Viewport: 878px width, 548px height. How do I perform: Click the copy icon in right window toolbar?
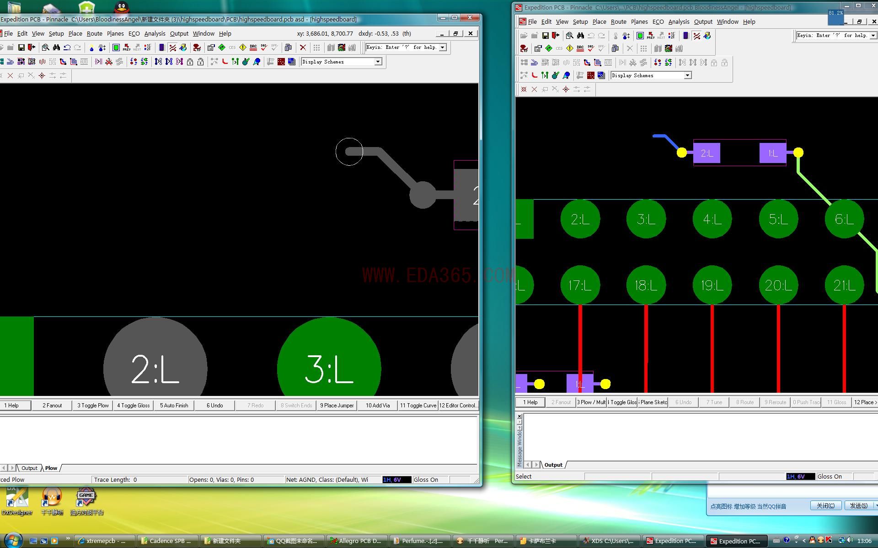coord(615,48)
